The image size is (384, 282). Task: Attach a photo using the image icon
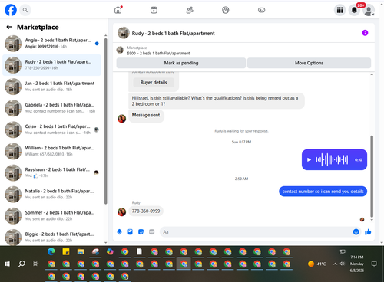pos(130,232)
